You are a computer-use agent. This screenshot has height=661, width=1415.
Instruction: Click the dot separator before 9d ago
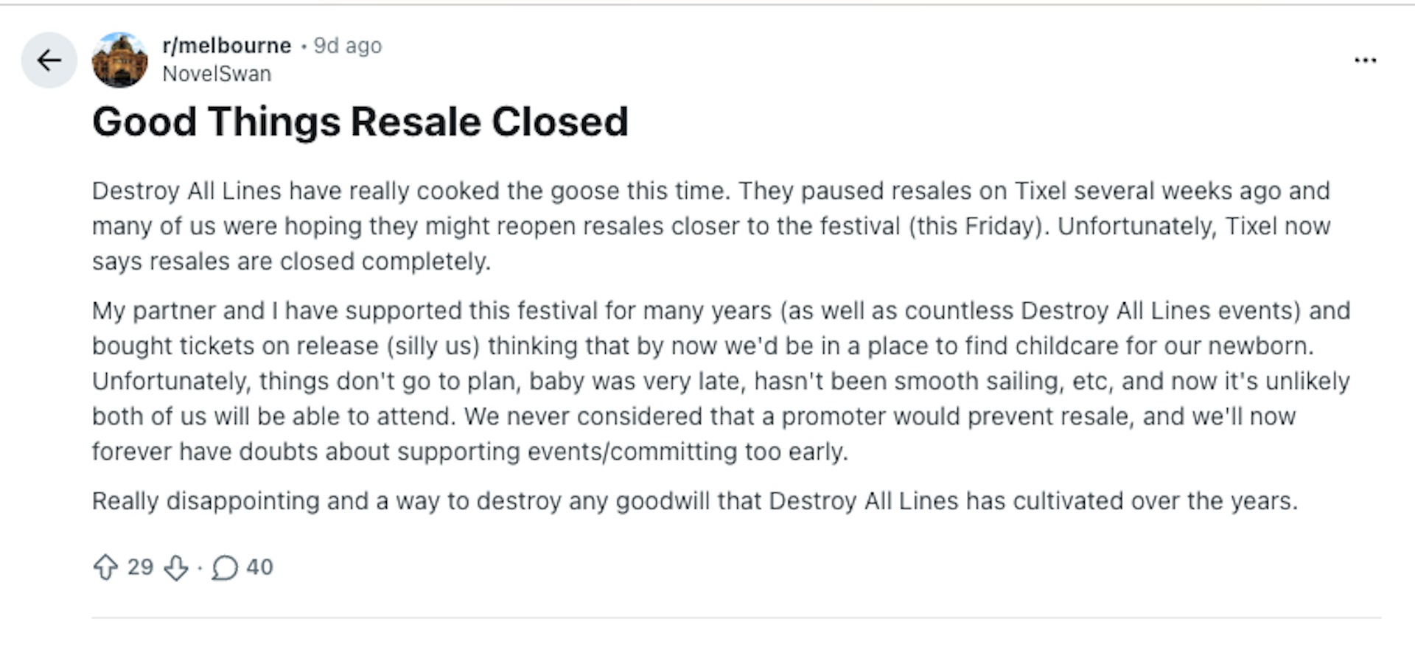(303, 46)
